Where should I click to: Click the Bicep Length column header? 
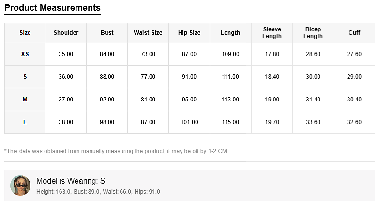tap(313, 33)
